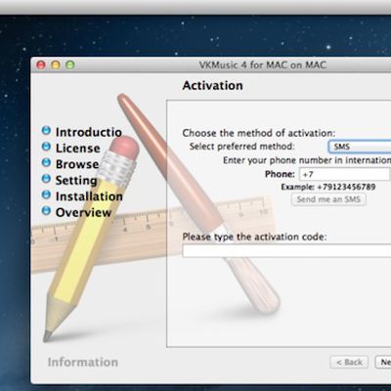This screenshot has width=391, height=391.
Task: Open the preferred method SMS dropdown
Action: 360,147
